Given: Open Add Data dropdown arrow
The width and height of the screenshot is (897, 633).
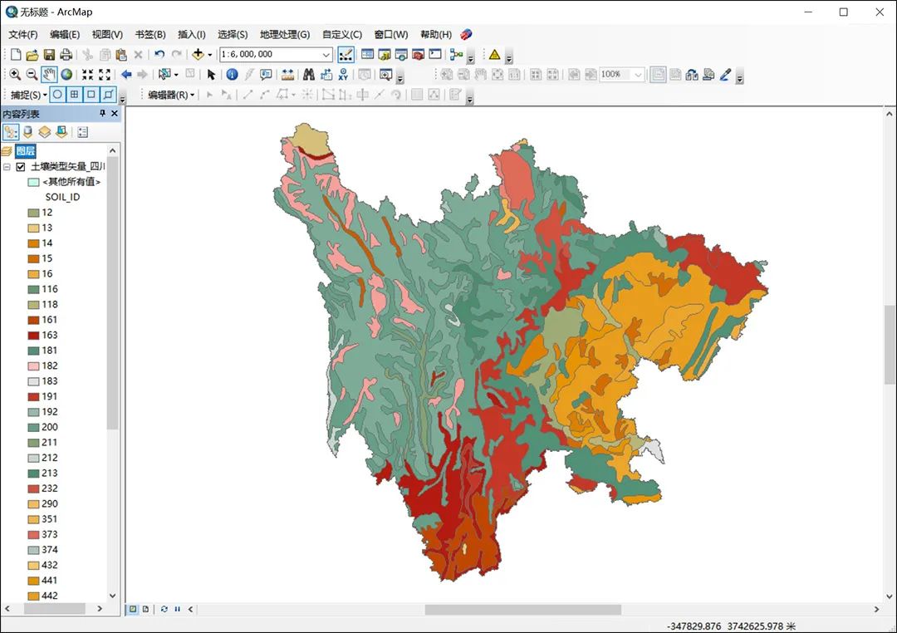Looking at the screenshot, I should (x=210, y=55).
